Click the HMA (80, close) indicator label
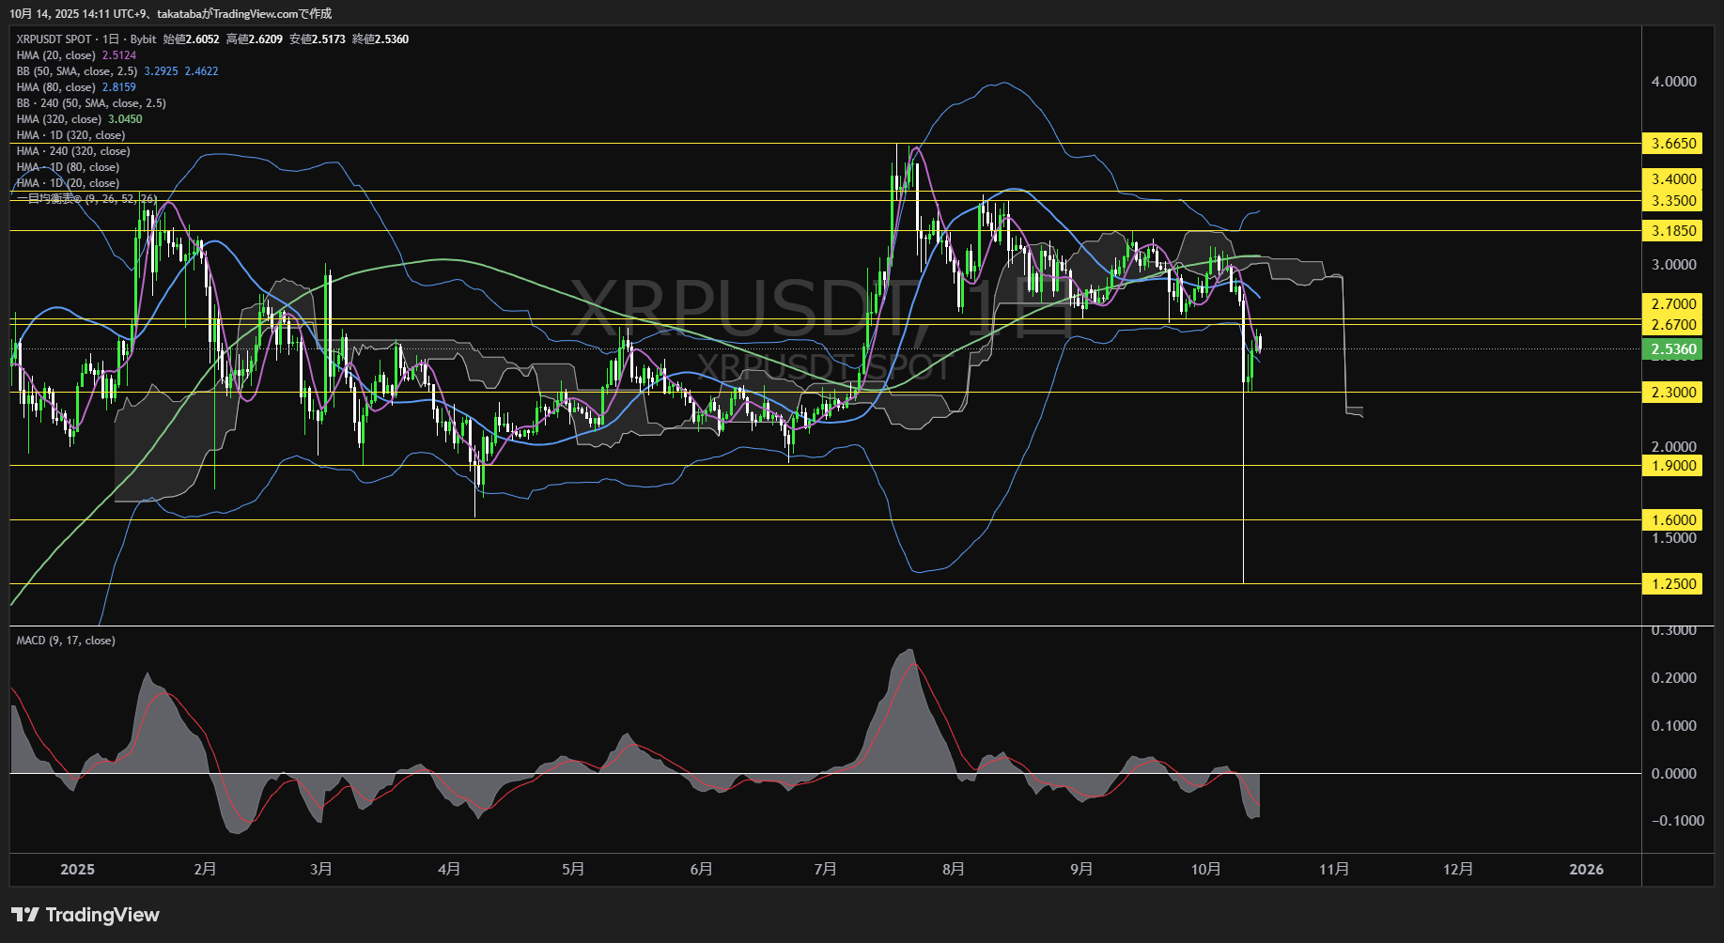 tap(55, 87)
